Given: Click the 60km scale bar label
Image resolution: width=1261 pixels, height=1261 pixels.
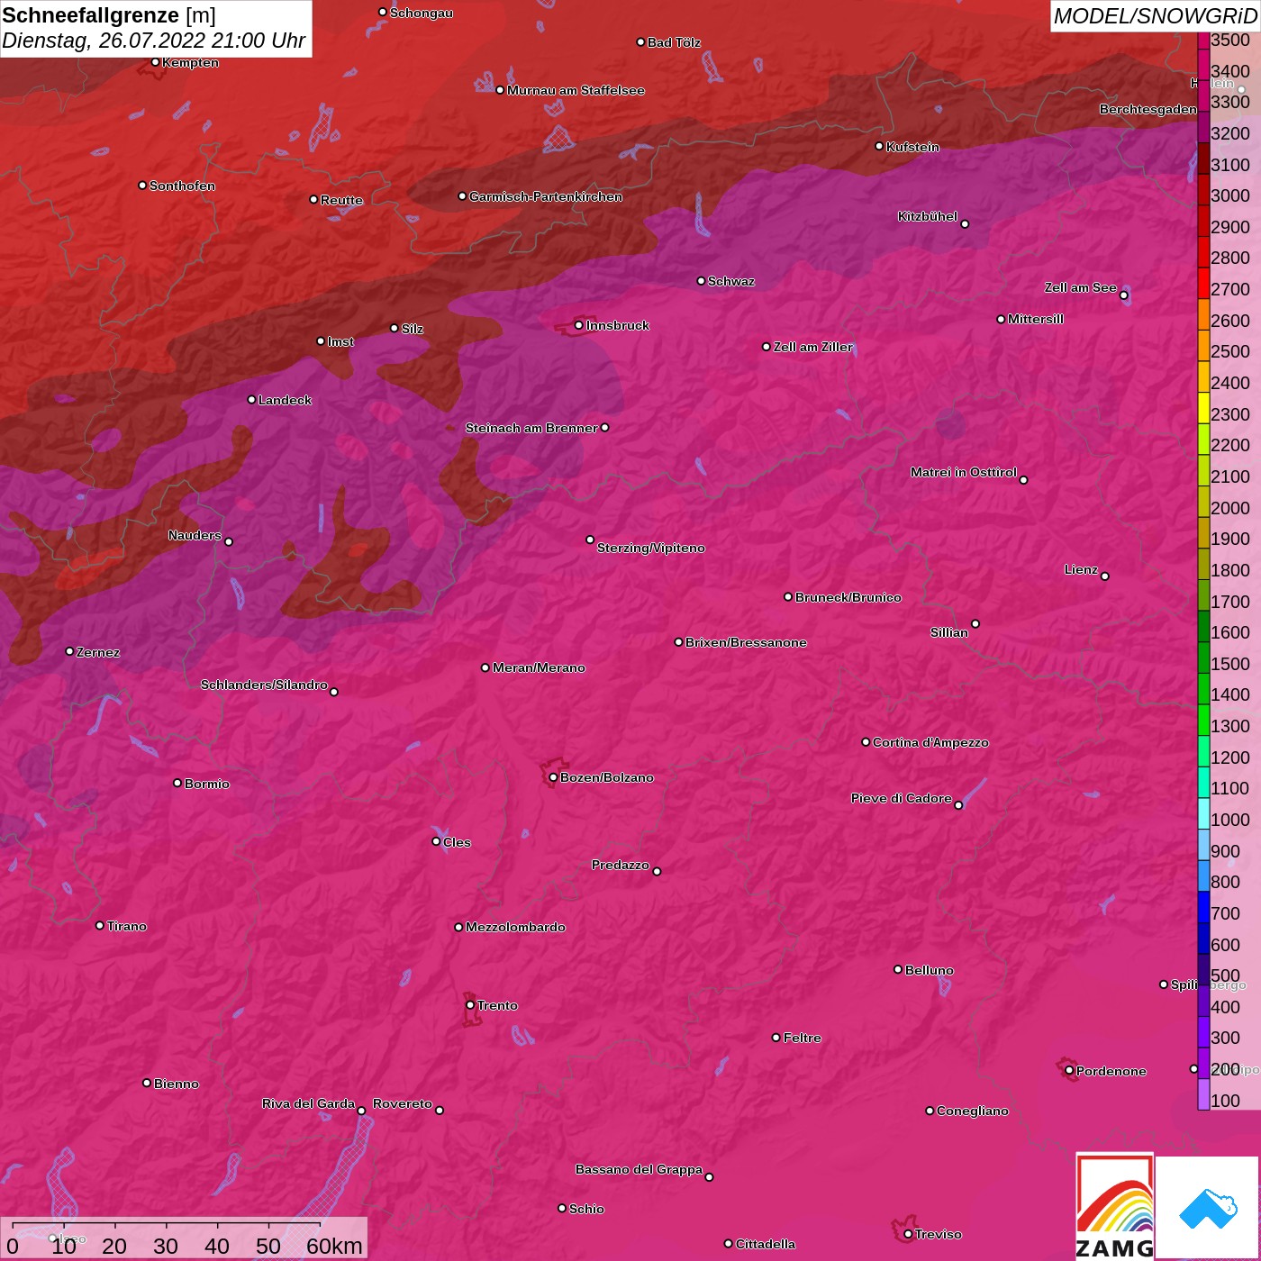Looking at the screenshot, I should click(334, 1246).
